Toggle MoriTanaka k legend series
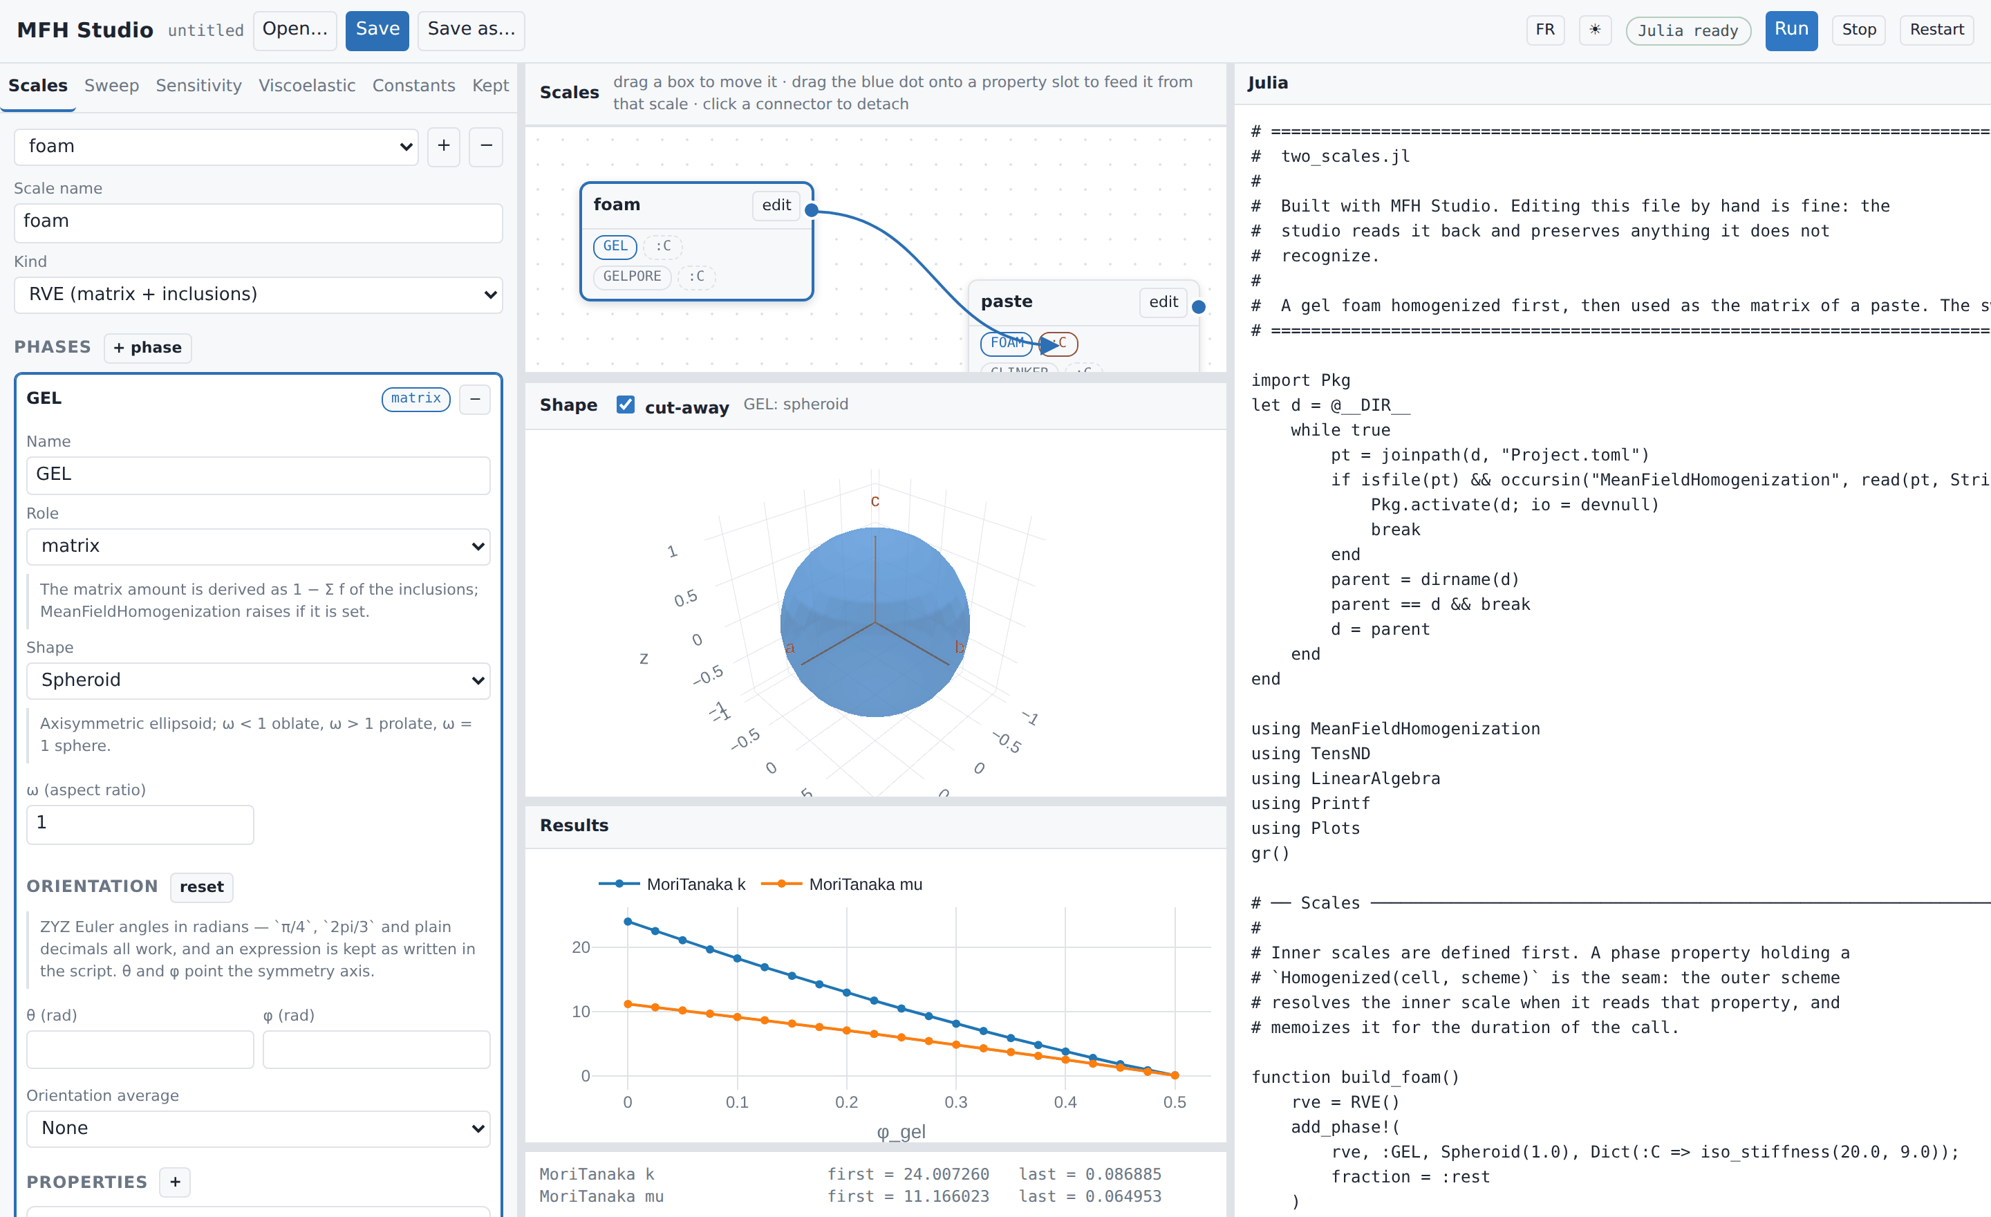1991x1217 pixels. click(672, 884)
